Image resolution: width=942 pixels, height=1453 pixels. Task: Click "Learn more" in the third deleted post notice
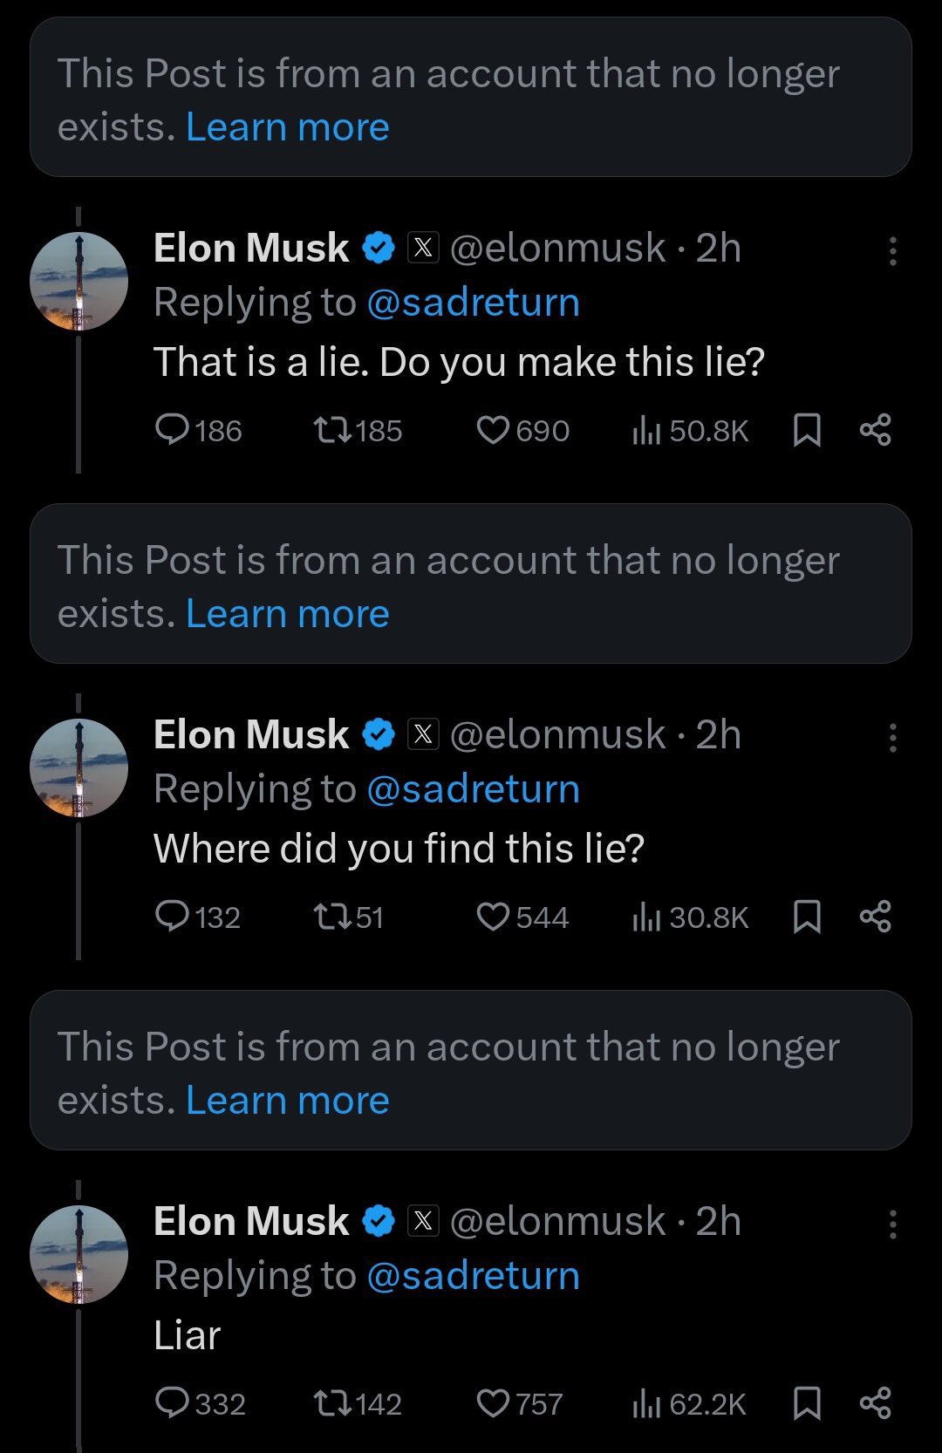(x=288, y=1101)
